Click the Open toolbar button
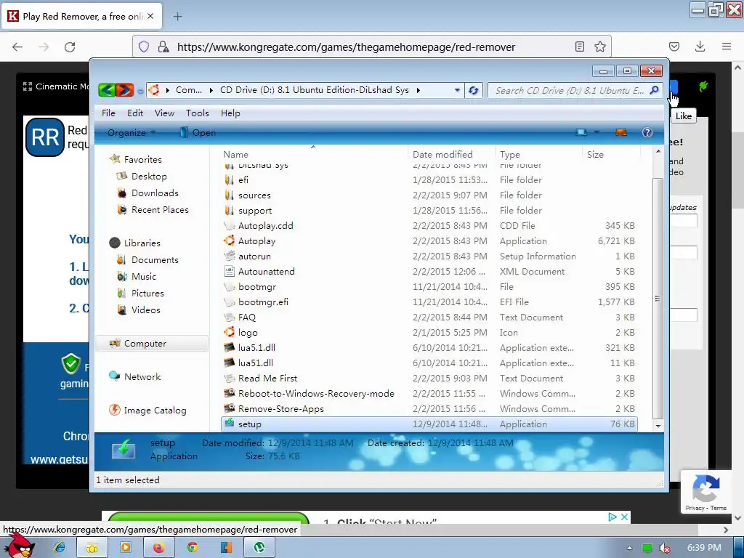The height and width of the screenshot is (558, 744). pyautogui.click(x=198, y=133)
